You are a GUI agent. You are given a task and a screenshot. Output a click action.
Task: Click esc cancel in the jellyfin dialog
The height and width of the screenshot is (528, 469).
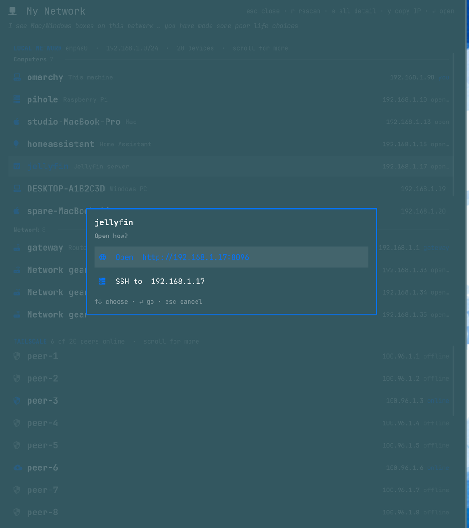(183, 302)
